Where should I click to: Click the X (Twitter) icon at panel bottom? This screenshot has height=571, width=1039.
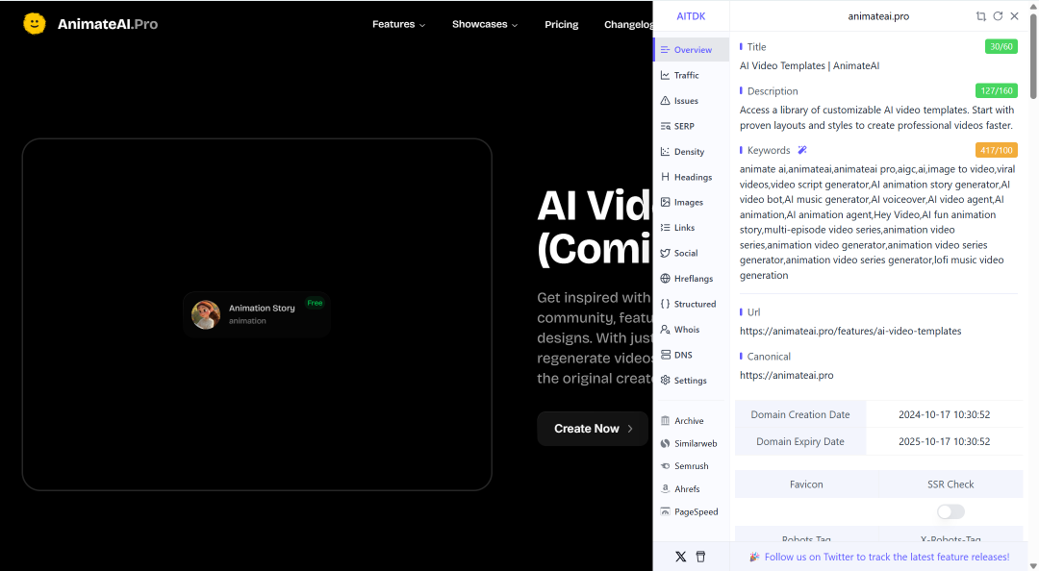point(680,557)
